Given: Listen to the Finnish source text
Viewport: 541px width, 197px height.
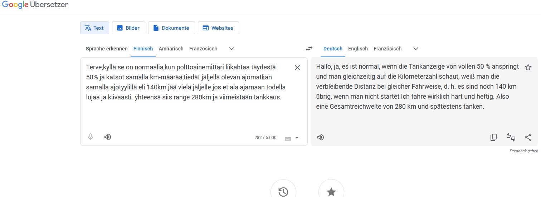Looking at the screenshot, I should point(108,137).
